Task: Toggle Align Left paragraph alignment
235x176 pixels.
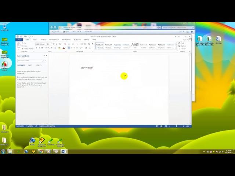Action: 69,48
